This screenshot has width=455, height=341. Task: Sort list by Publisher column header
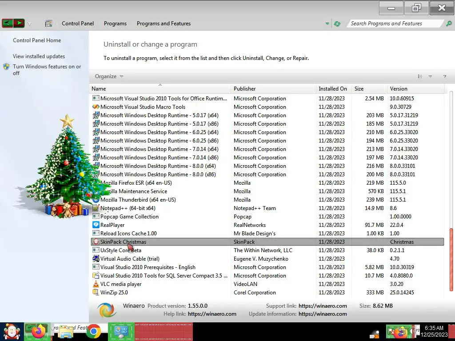click(273, 89)
